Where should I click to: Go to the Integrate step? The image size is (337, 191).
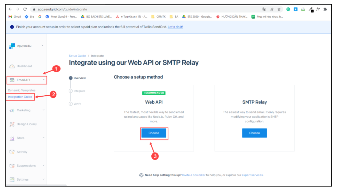(x=77, y=91)
